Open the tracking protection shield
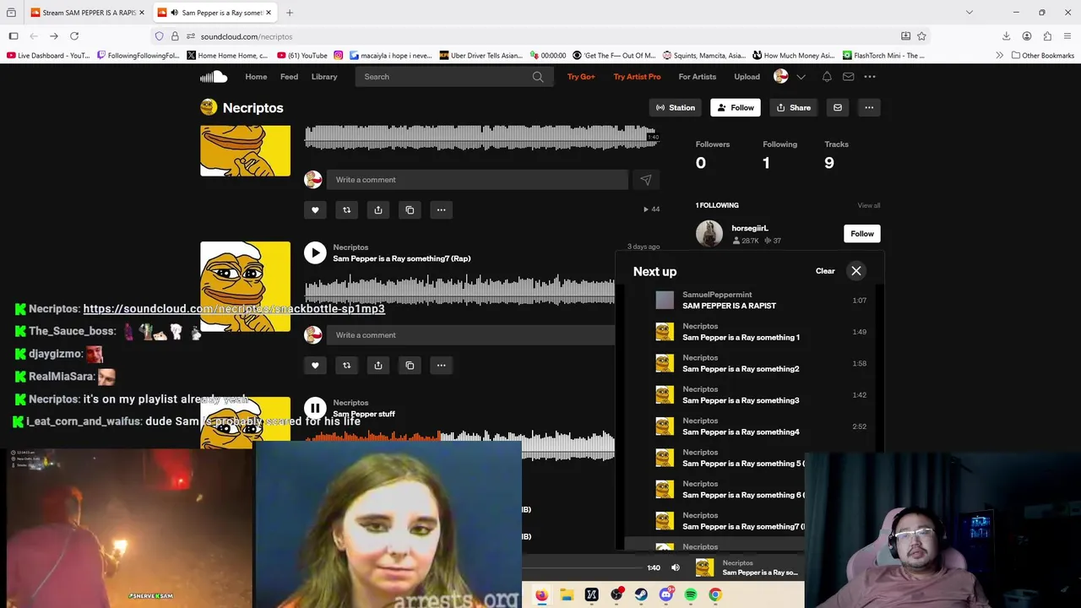The height and width of the screenshot is (608, 1081). point(159,36)
